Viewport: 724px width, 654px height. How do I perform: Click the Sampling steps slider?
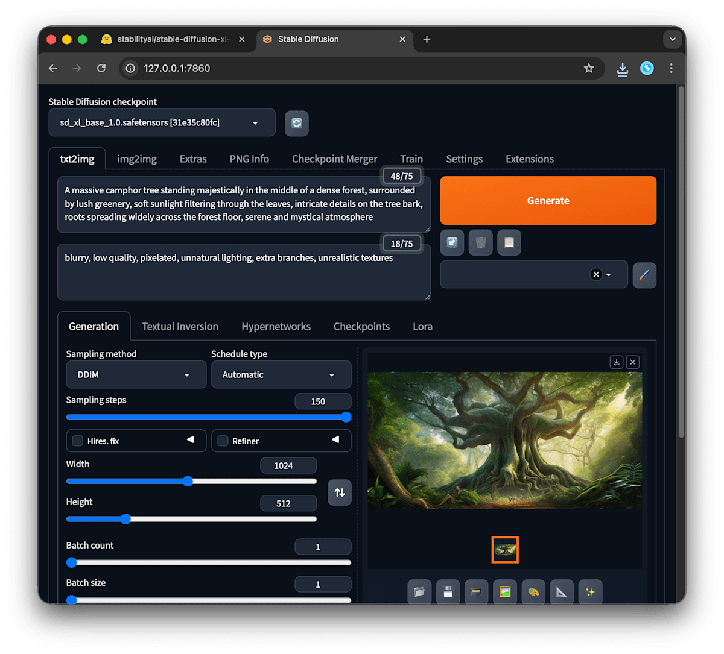click(x=209, y=417)
